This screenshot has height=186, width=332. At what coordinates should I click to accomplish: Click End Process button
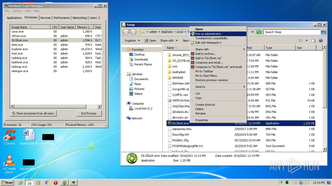[x=89, y=113]
